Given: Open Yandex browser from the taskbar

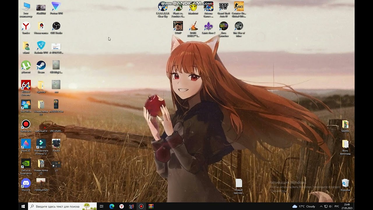Looking at the screenshot, I should [x=122, y=206].
